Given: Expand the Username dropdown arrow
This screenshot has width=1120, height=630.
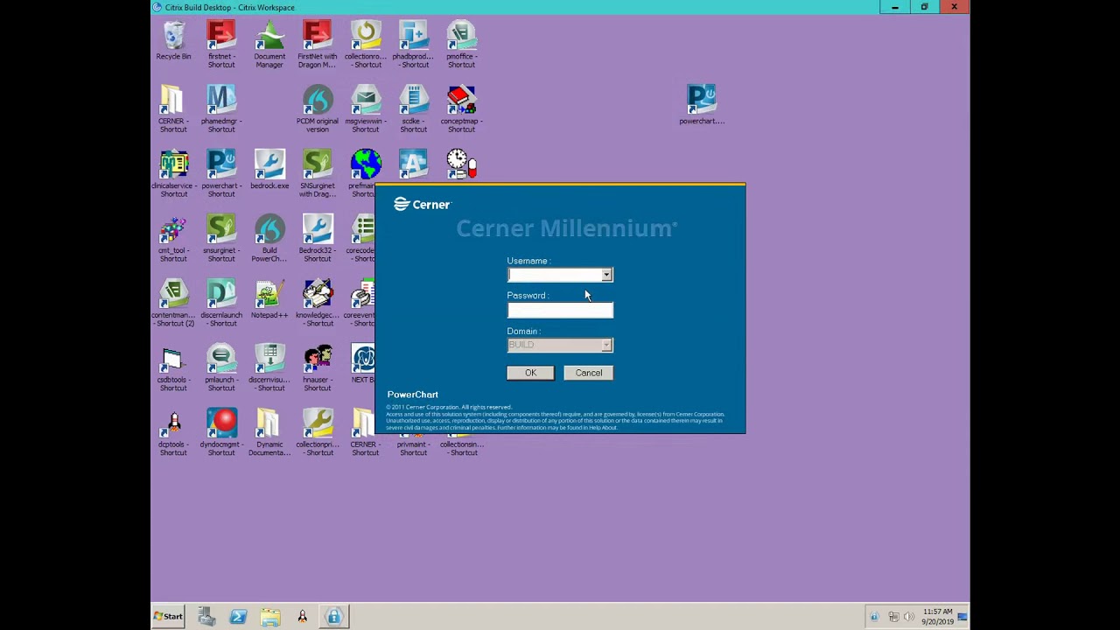Looking at the screenshot, I should click(606, 276).
